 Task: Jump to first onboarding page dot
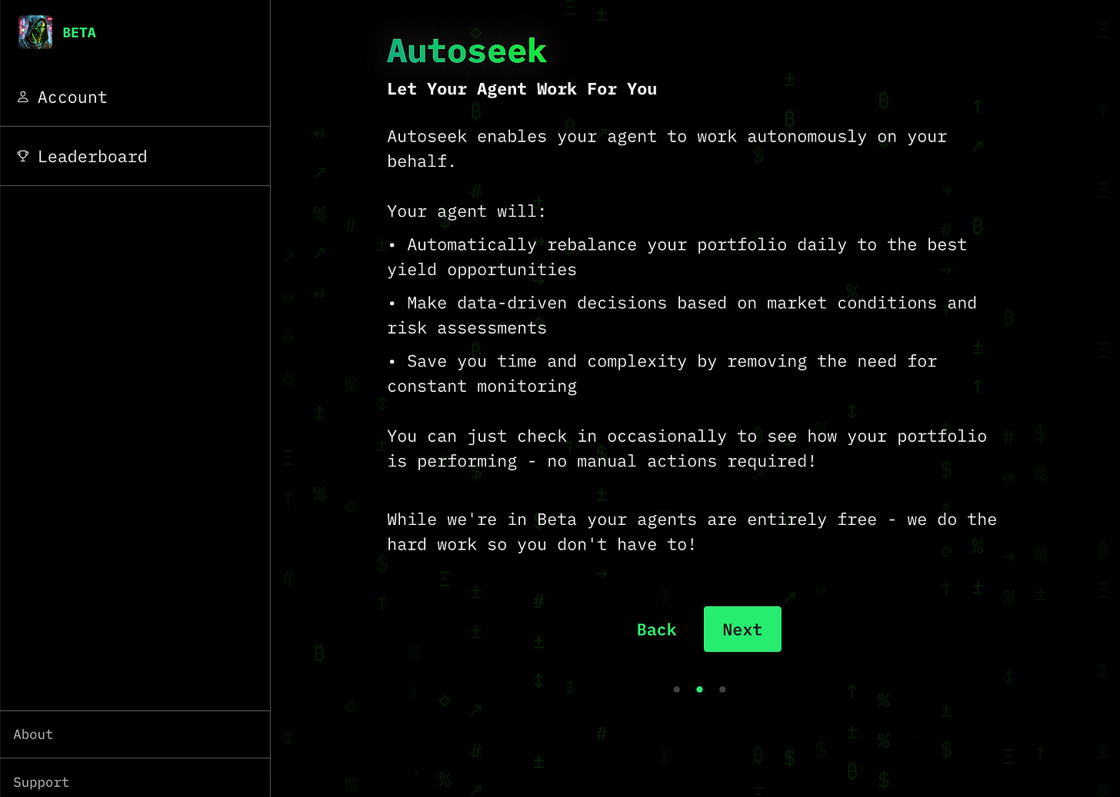[x=677, y=689]
